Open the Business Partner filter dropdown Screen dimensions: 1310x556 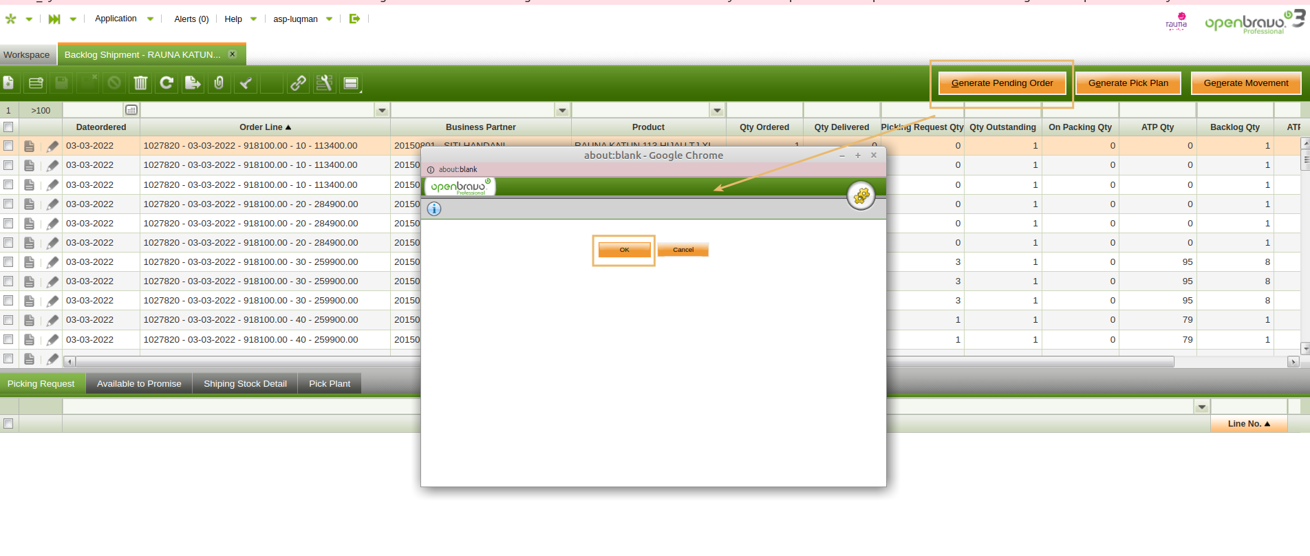(x=562, y=110)
